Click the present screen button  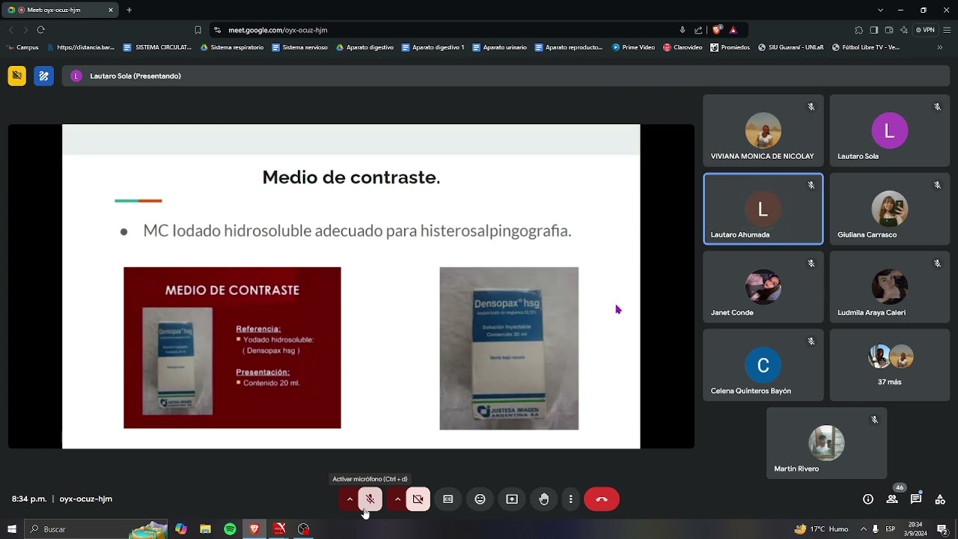[x=512, y=499]
